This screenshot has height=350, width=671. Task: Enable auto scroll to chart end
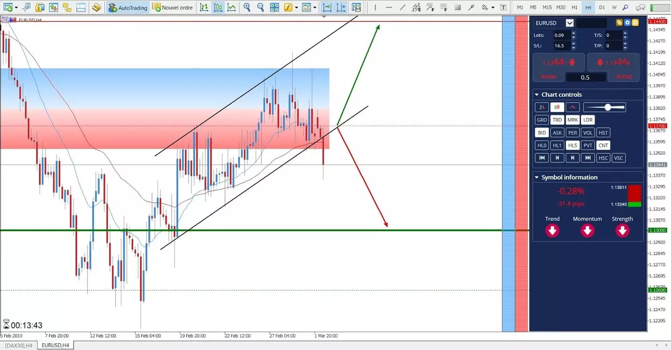pos(327,7)
